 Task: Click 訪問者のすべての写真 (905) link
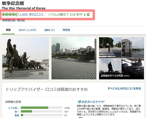pyautogui.click(x=115, y=76)
